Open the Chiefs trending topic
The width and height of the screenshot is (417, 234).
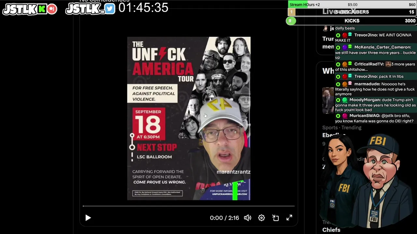331,230
